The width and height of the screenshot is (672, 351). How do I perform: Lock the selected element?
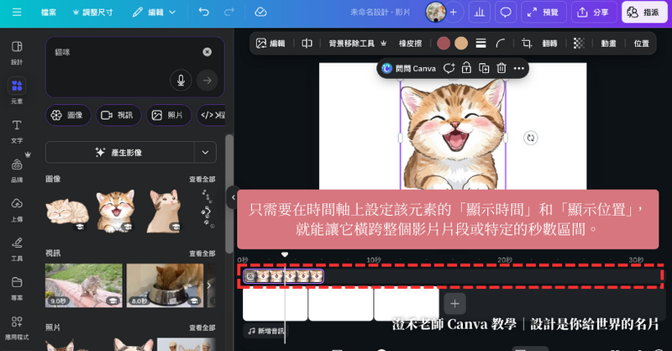coord(466,68)
